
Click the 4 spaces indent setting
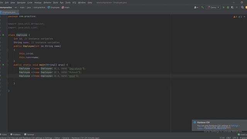[x=244, y=138]
